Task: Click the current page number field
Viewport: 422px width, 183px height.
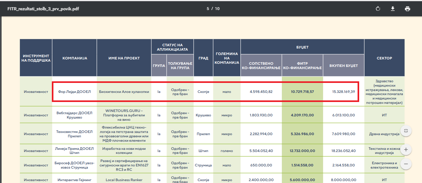Action: click(x=208, y=9)
